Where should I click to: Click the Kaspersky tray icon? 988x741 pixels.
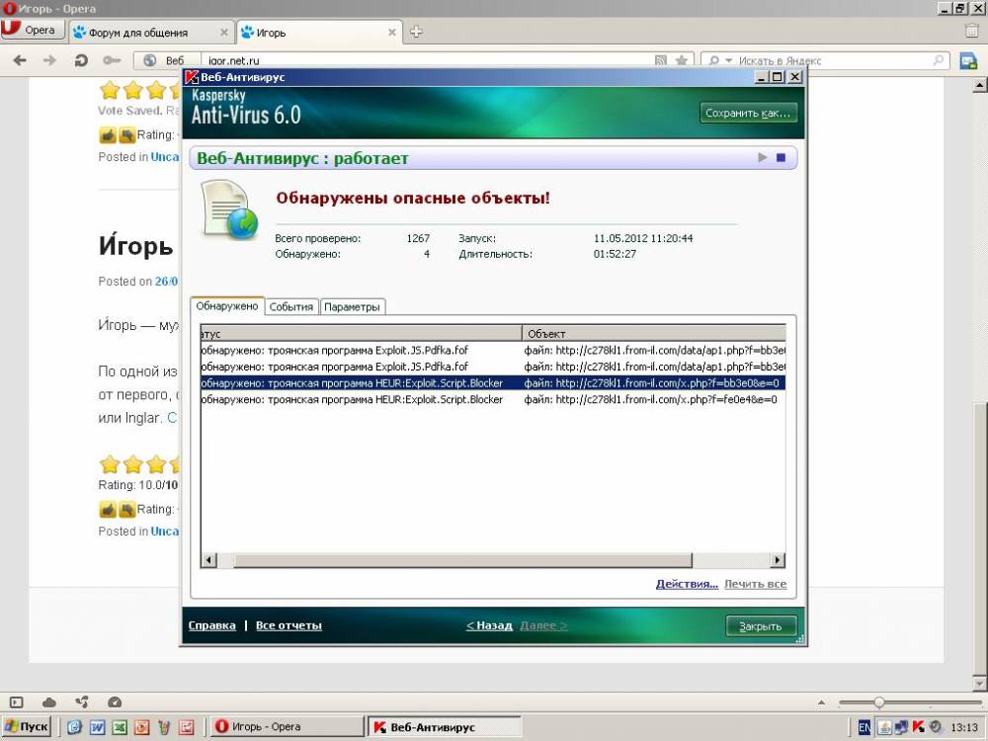918,727
